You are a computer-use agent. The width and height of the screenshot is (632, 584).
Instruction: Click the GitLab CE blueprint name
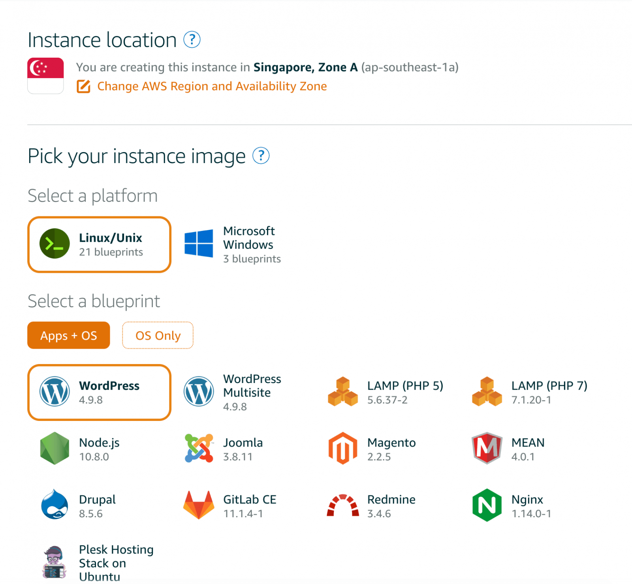[x=250, y=499]
